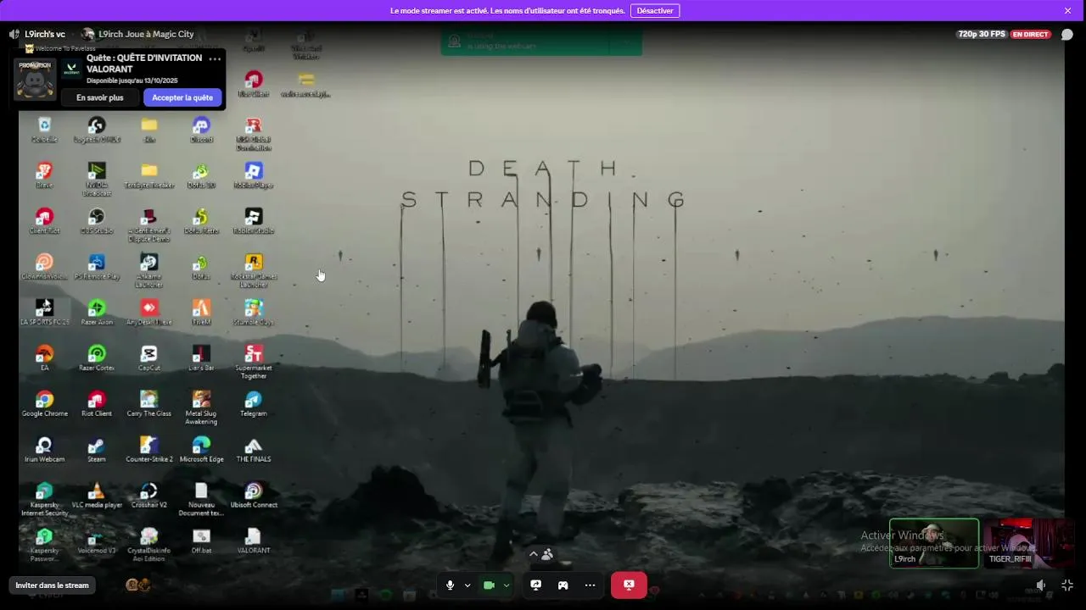Click Stumble Guys desktop icon
Screen dimensions: 1086x610
[253, 313]
